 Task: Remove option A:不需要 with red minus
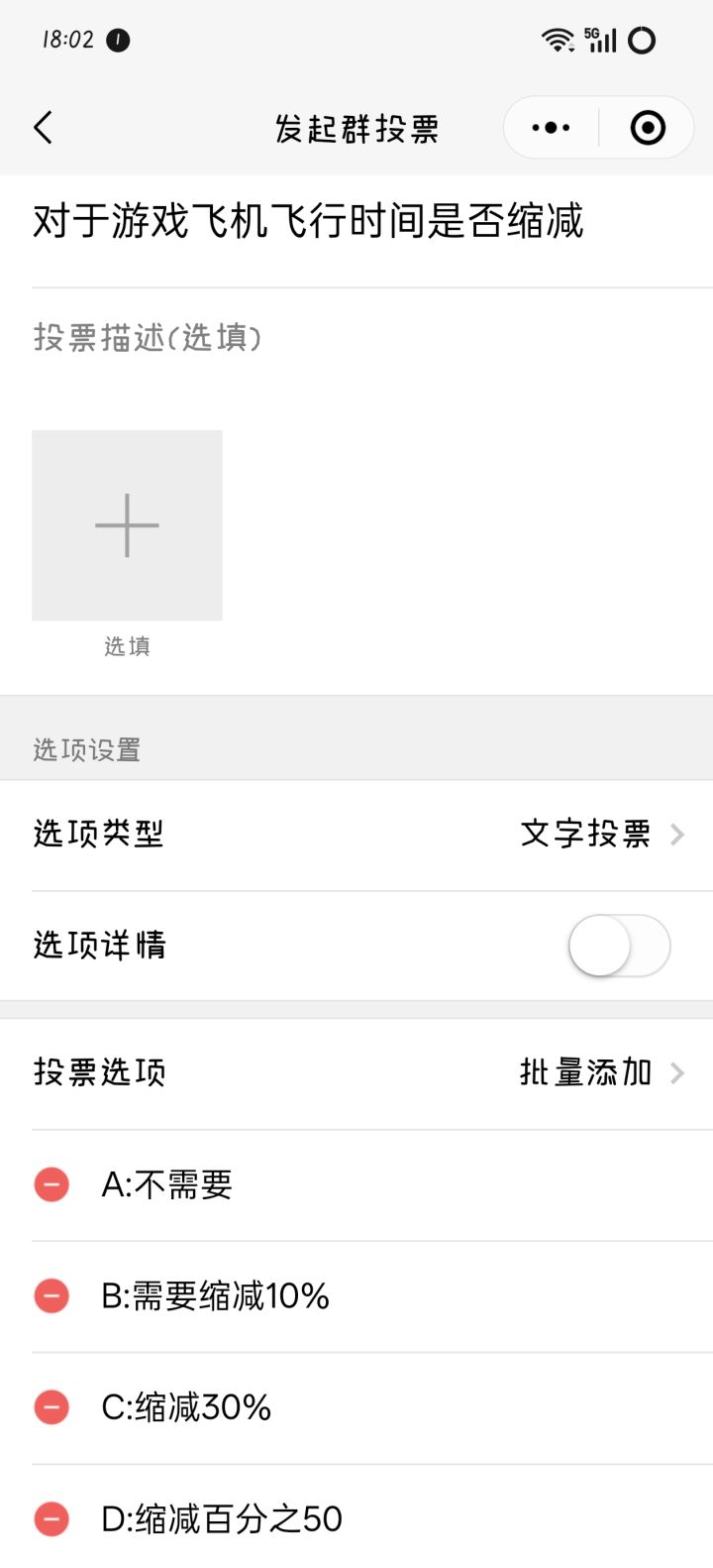click(51, 1184)
